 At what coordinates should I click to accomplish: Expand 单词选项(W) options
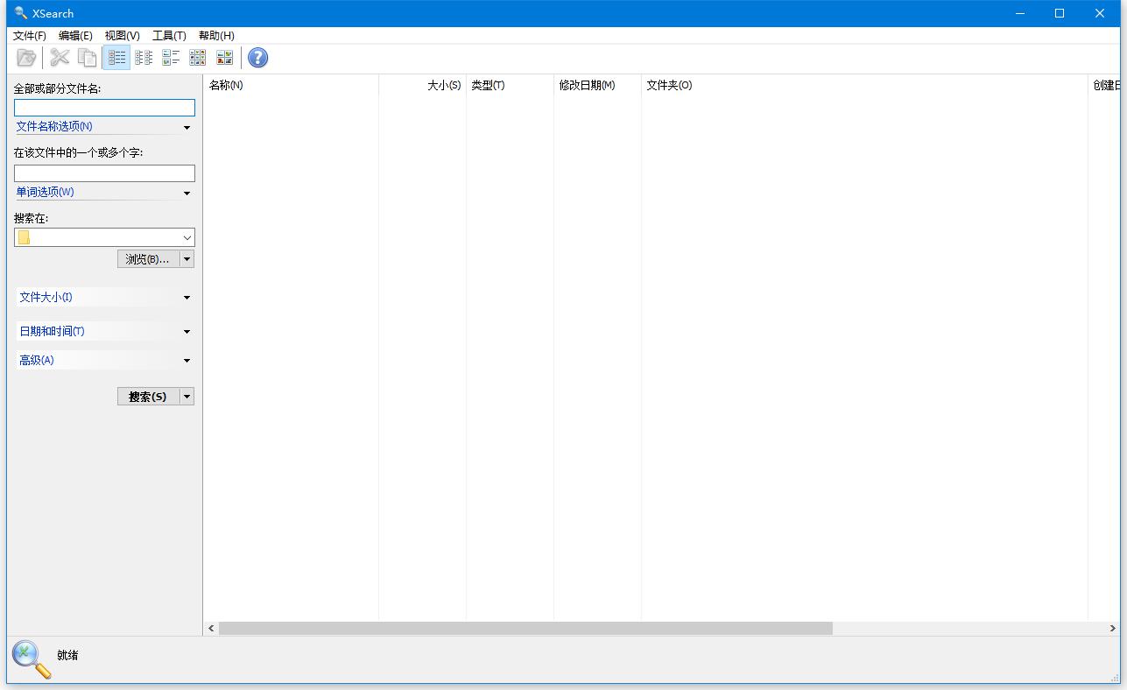point(104,193)
